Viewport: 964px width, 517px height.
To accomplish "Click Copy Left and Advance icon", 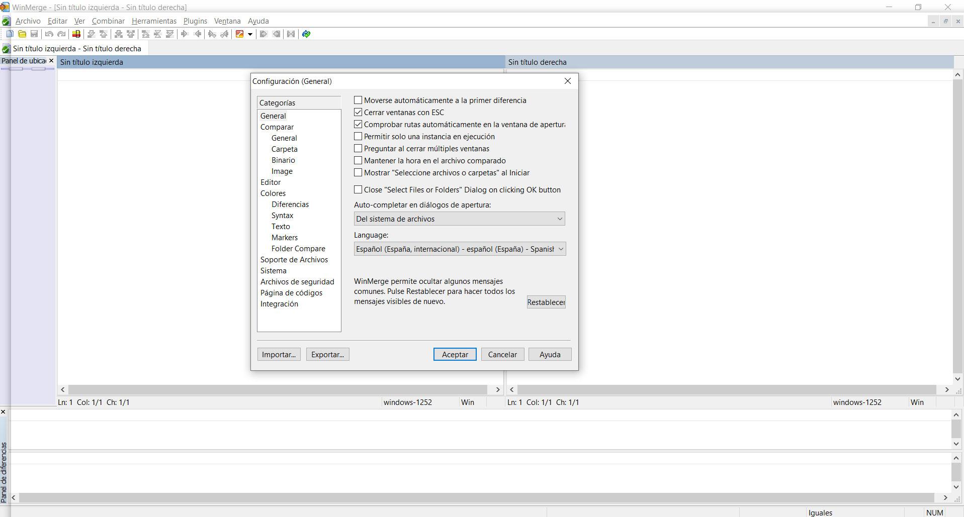I will point(224,34).
